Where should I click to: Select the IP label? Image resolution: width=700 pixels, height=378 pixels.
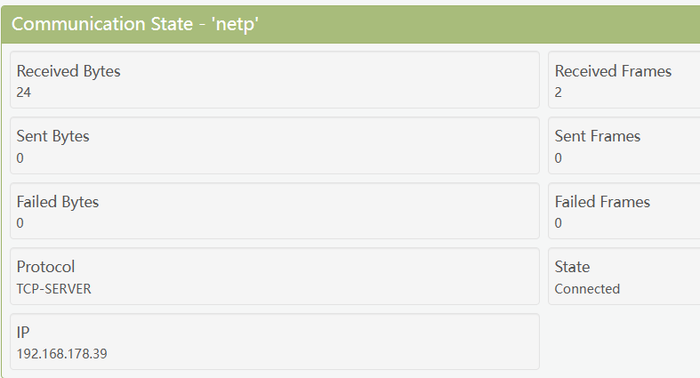pyautogui.click(x=23, y=333)
